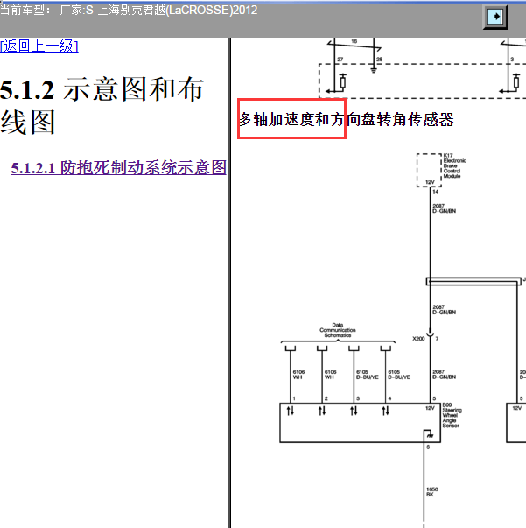Click the 当前车型 LaCROSSE 2012 header text

(x=129, y=11)
